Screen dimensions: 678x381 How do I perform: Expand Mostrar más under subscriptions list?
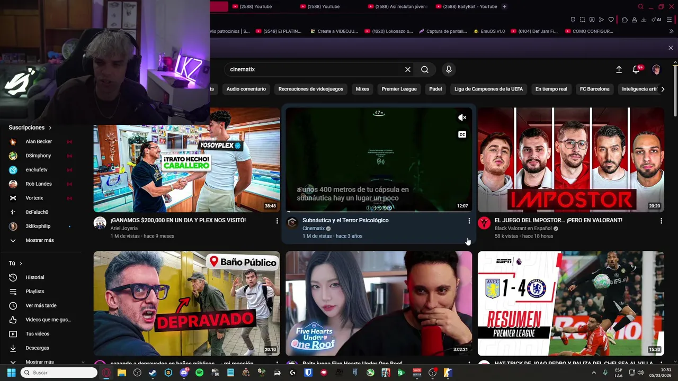point(40,240)
